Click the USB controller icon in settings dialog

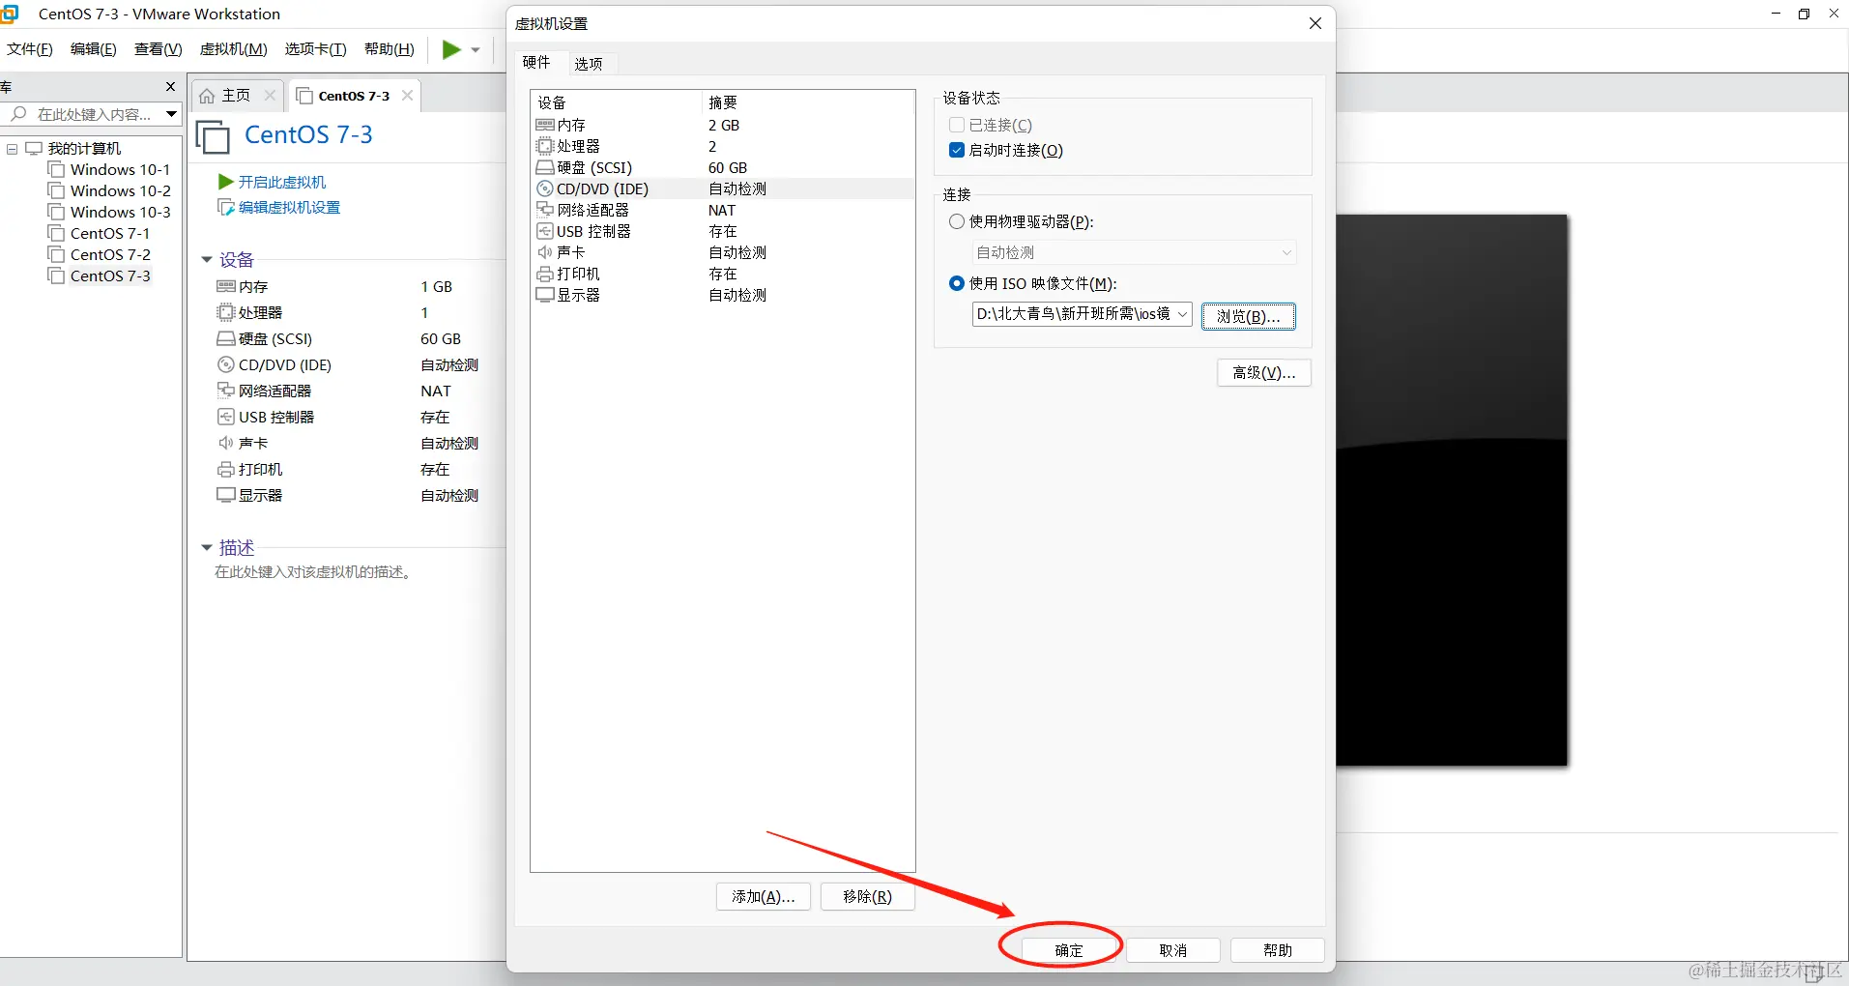click(545, 231)
